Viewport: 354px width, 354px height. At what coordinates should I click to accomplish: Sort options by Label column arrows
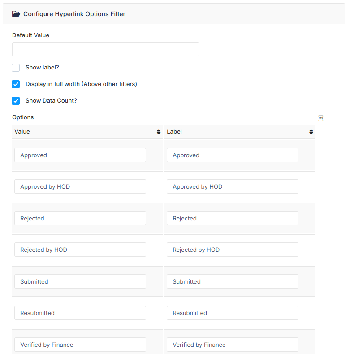pyautogui.click(x=311, y=132)
